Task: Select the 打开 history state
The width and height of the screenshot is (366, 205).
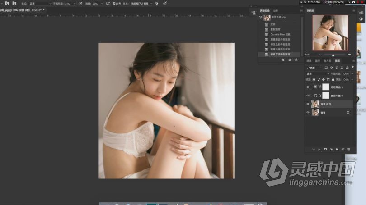Action: (273, 24)
